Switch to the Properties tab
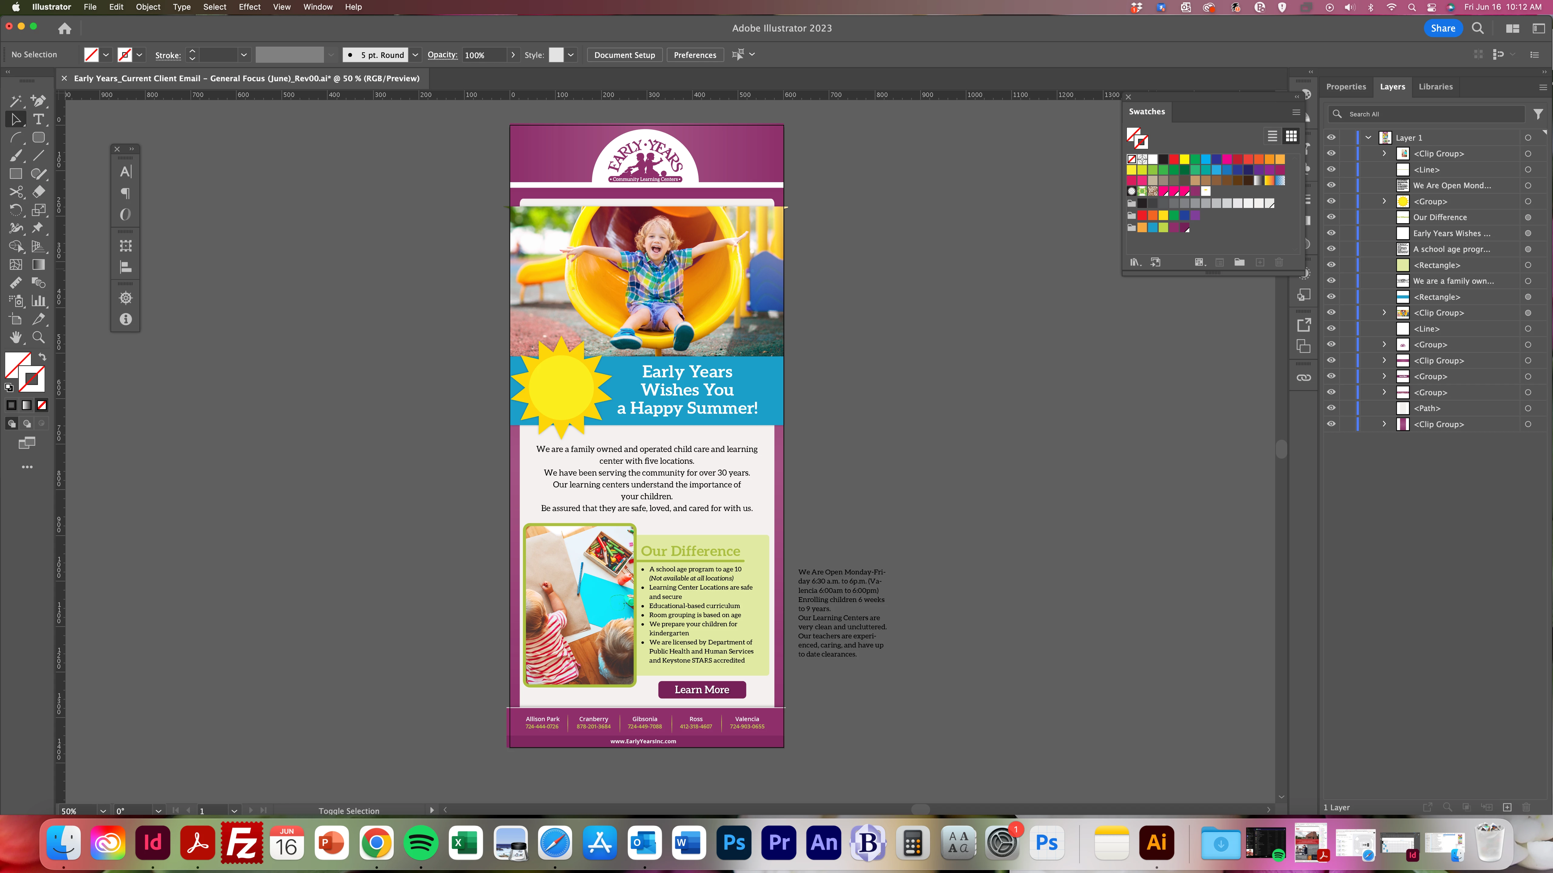The width and height of the screenshot is (1553, 873). click(x=1346, y=87)
